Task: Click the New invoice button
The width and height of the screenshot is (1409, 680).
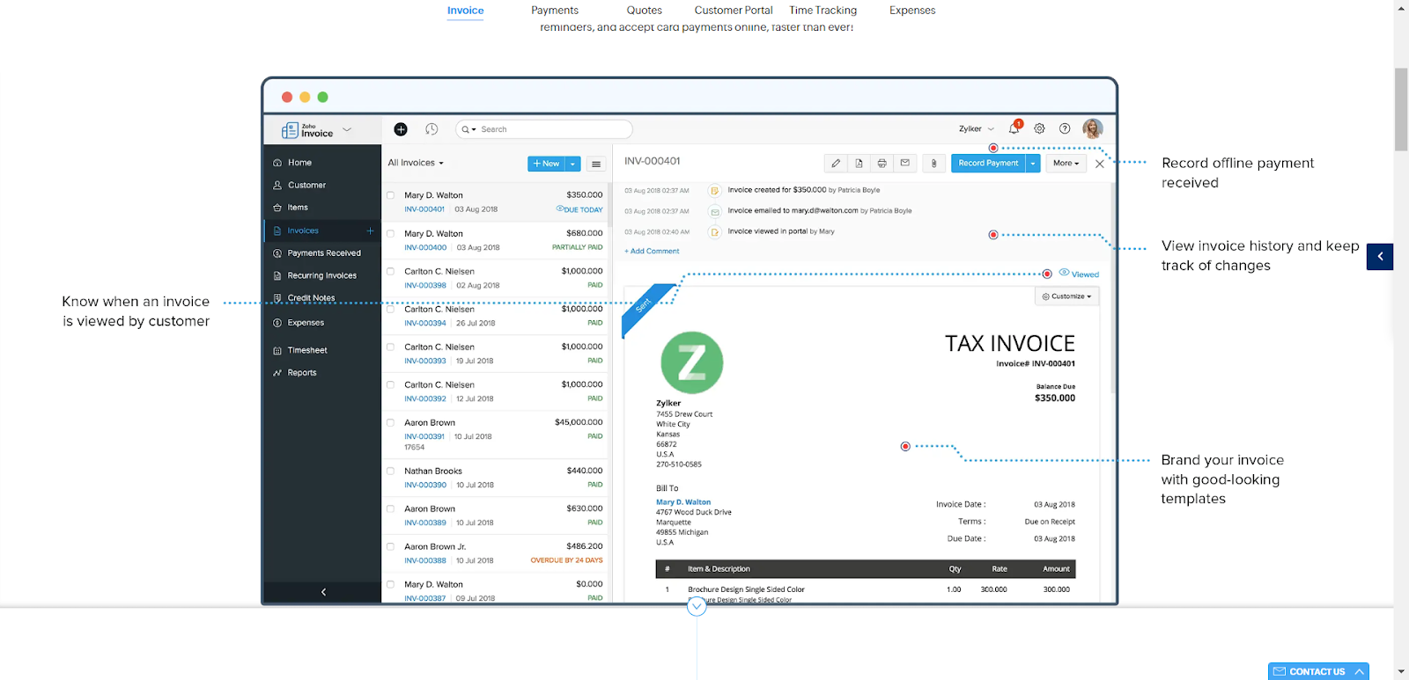Action: point(546,164)
